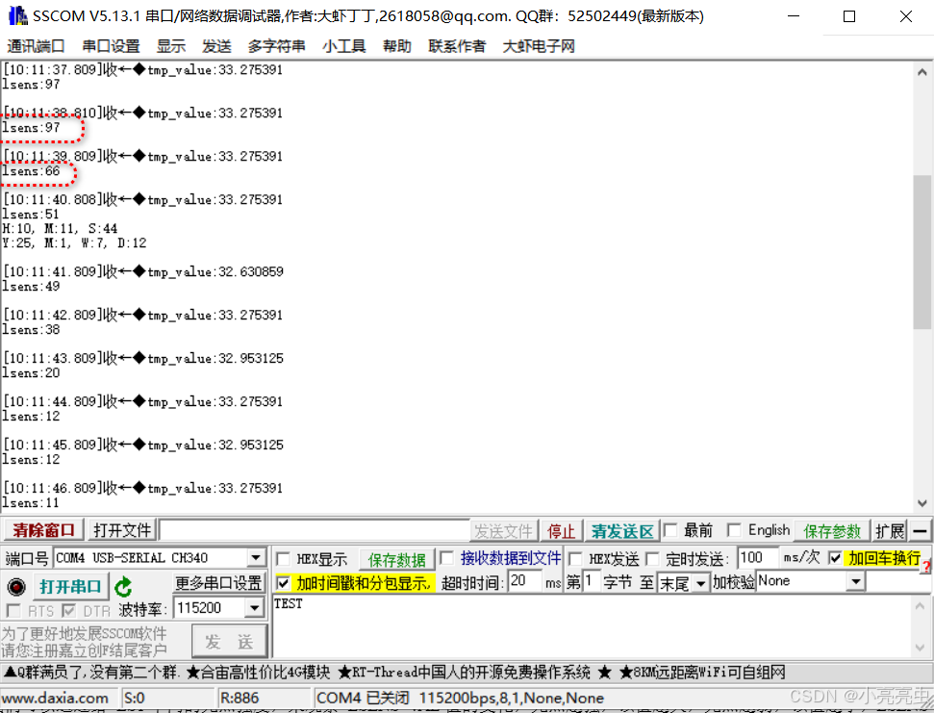This screenshot has width=934, height=713.
Task: Open the 串口设置 menu
Action: [111, 46]
